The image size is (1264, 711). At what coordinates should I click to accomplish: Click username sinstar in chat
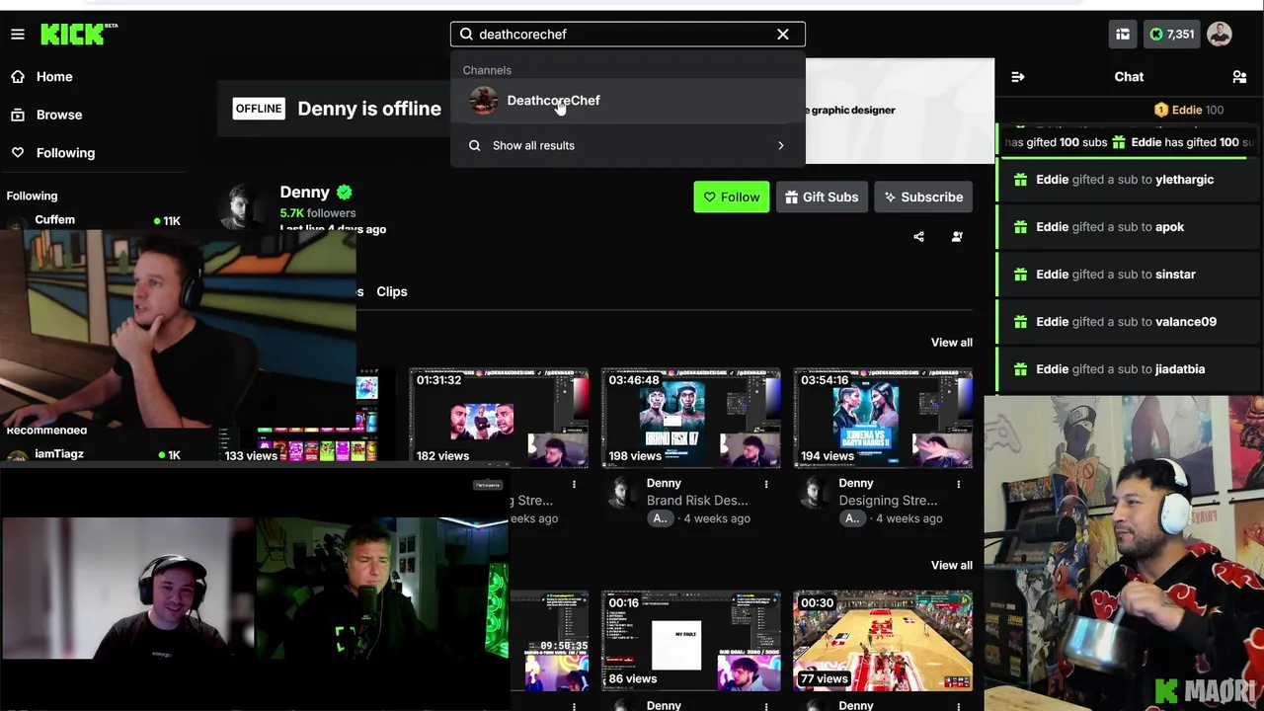tap(1175, 275)
